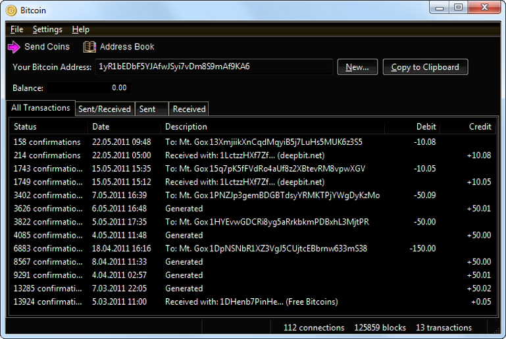Open the File menu
Viewport: 506px width, 339px height.
pos(17,30)
